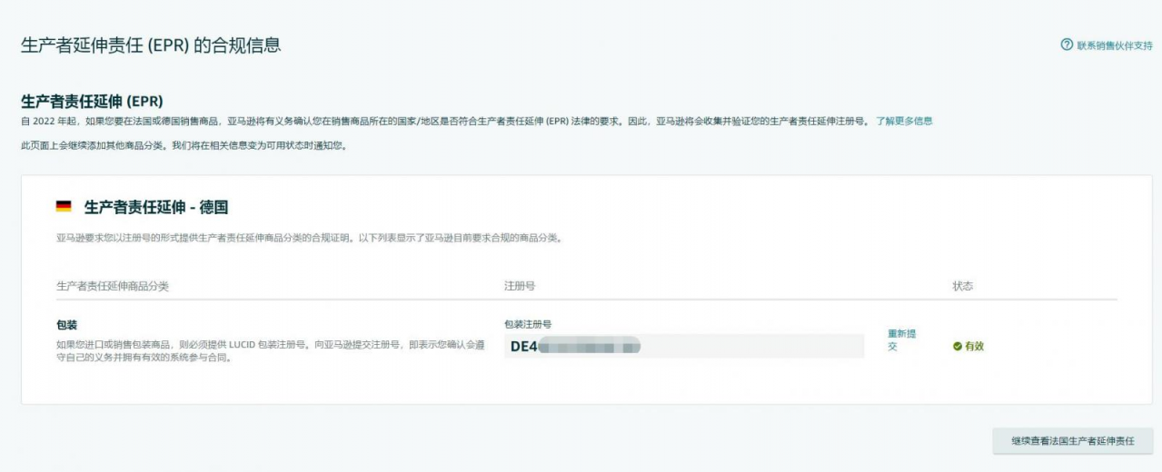Select the 包装 category label
Viewport: 1162px width, 472px height.
pos(66,324)
